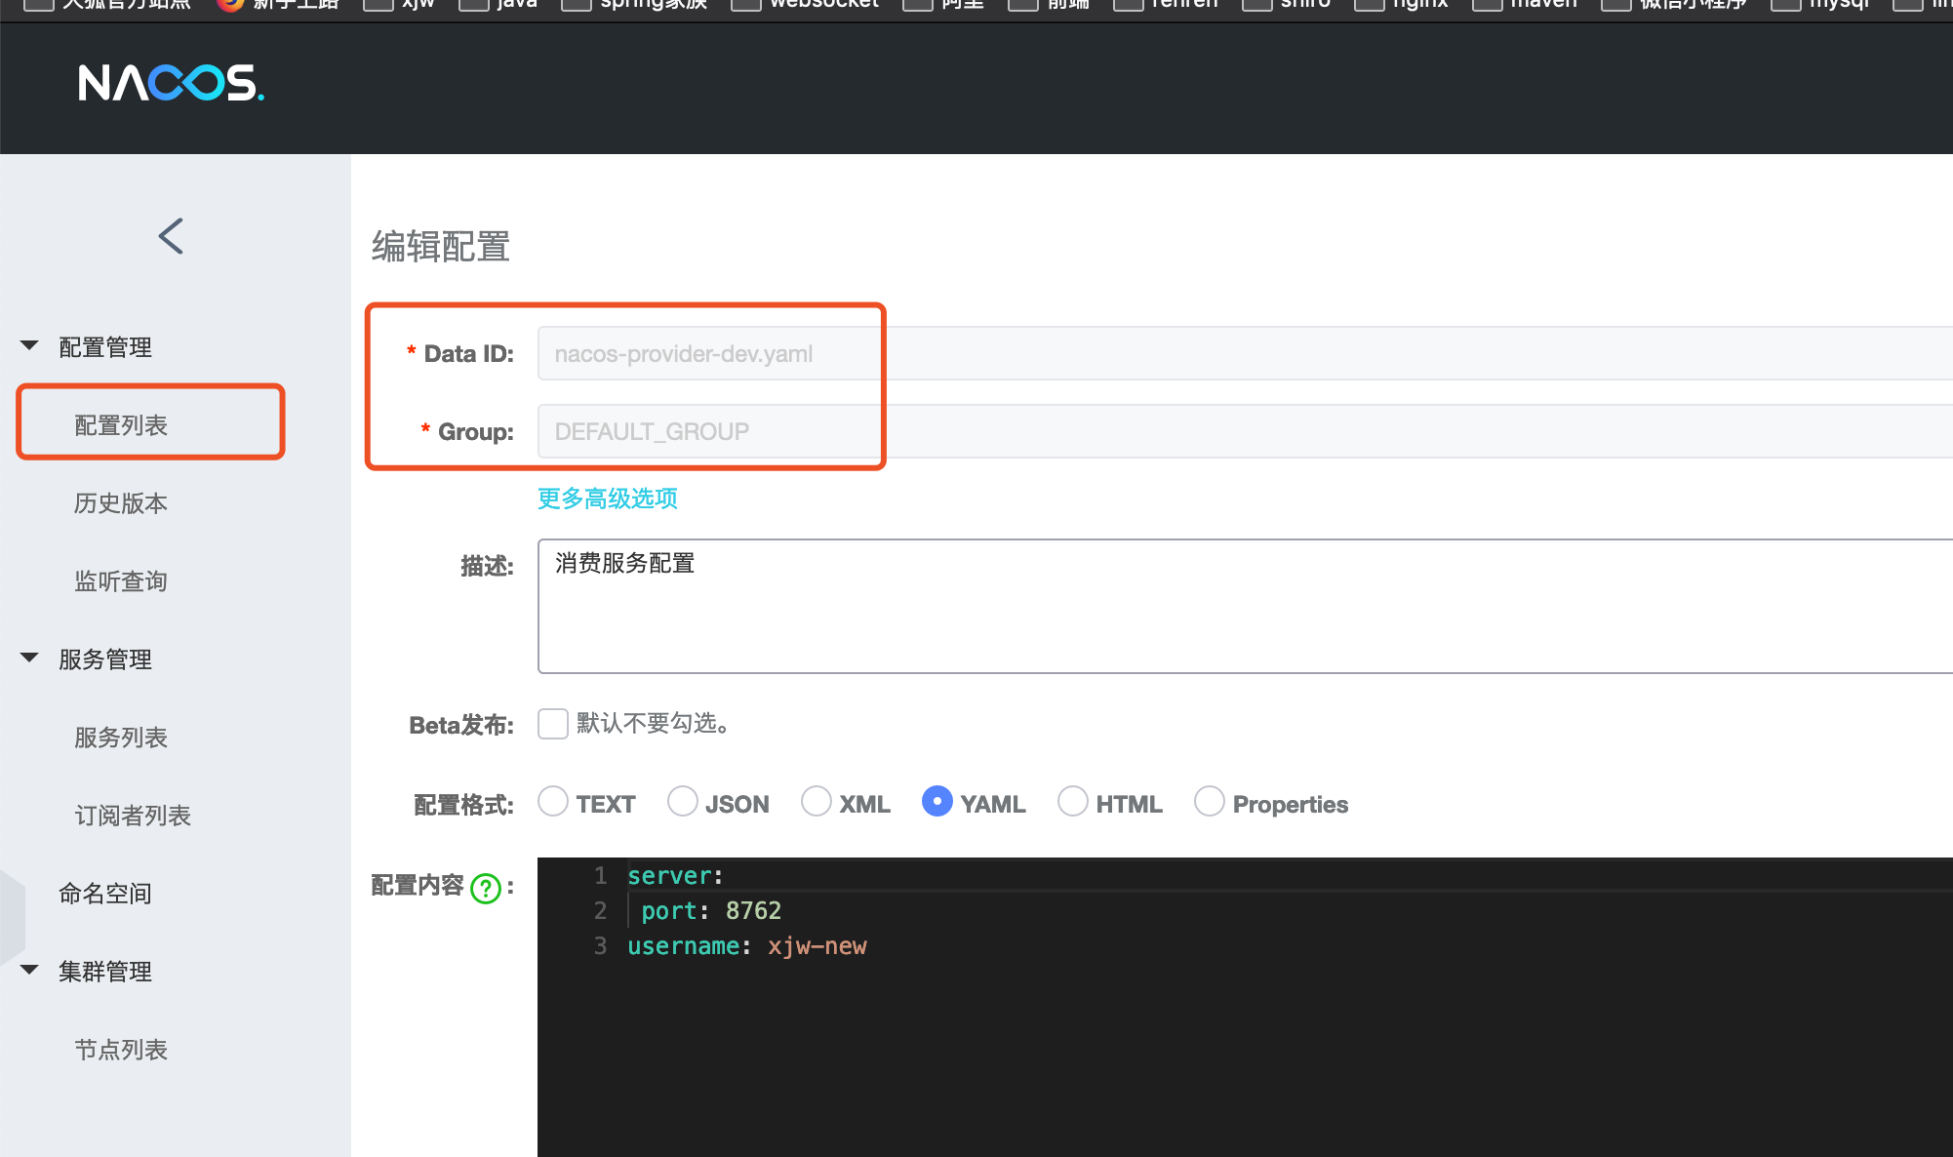Collapse the 配置管理 section
Viewport: 1953px width, 1157px height.
click(29, 346)
